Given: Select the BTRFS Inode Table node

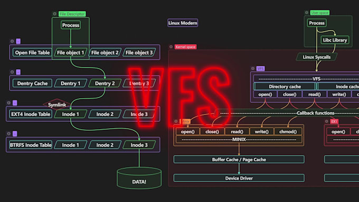Looking at the screenshot, I should tap(31, 145).
